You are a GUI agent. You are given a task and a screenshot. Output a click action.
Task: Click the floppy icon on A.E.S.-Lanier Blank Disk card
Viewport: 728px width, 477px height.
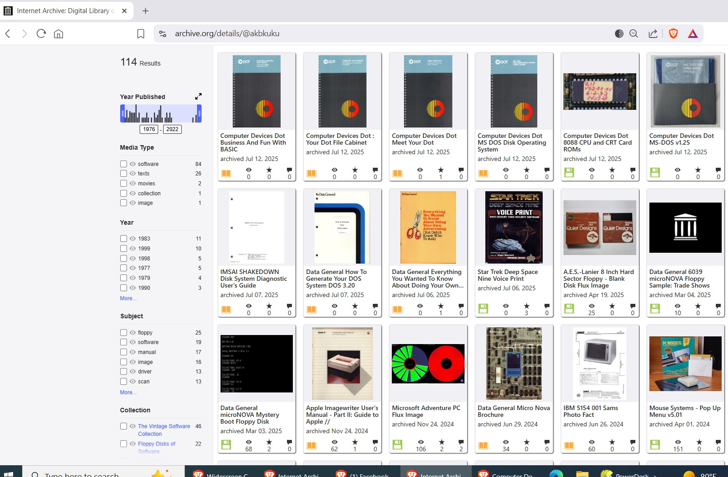[569, 308]
